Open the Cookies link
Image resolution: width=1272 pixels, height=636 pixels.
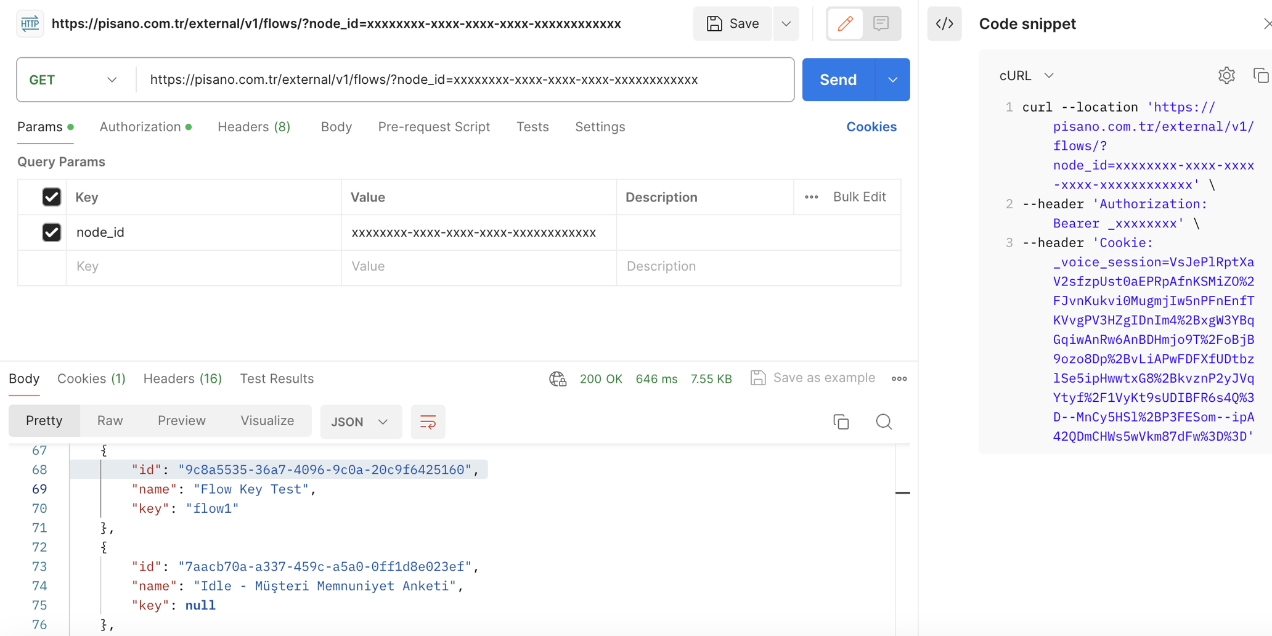pos(871,126)
